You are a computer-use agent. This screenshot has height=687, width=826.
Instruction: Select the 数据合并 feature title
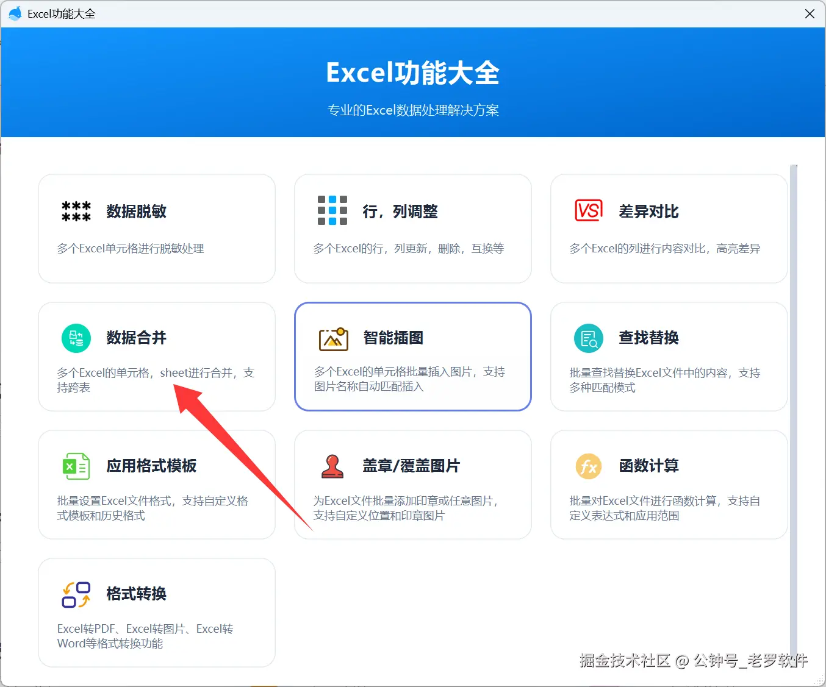(136, 338)
